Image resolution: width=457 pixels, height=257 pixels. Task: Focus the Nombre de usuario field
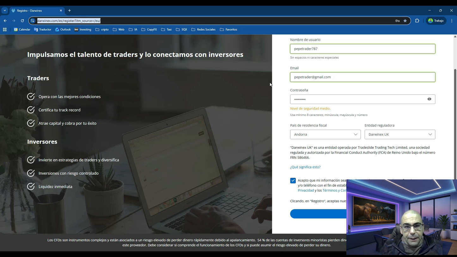363,49
